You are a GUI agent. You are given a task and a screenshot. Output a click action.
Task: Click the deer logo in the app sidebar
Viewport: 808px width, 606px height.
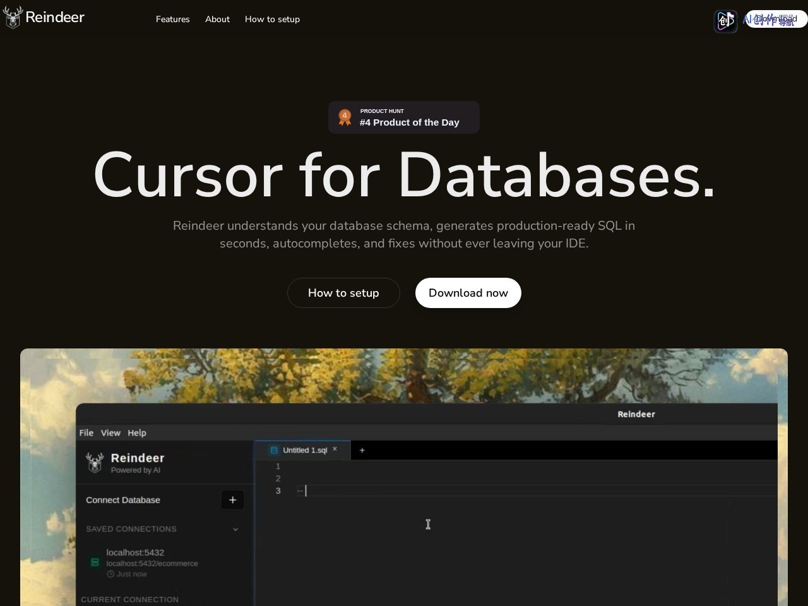[x=95, y=463]
